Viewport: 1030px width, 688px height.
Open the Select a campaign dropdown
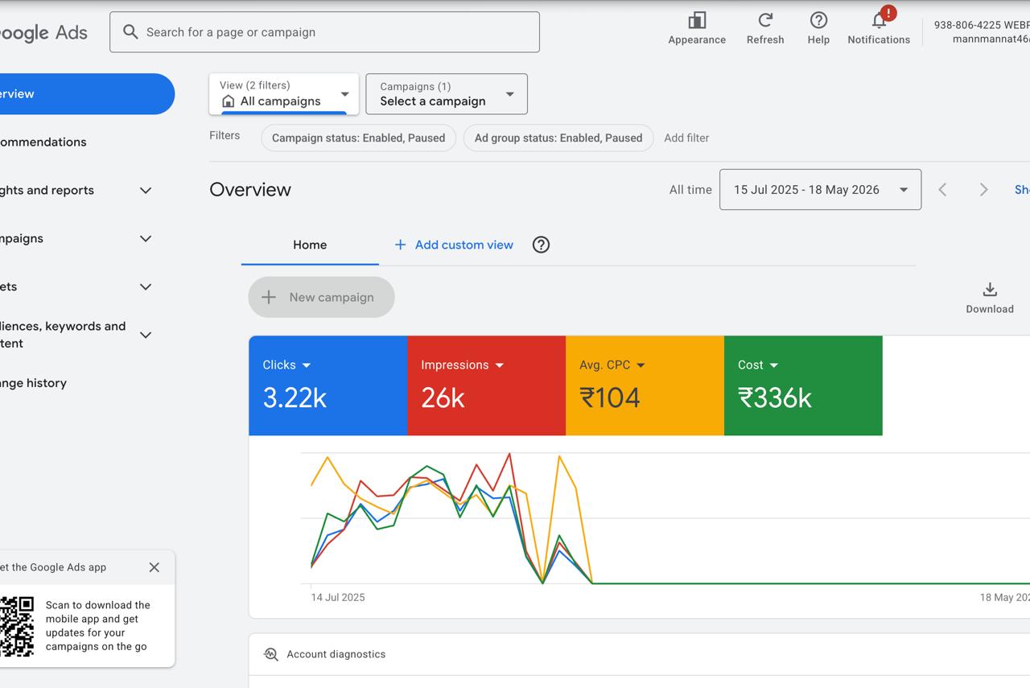point(447,94)
